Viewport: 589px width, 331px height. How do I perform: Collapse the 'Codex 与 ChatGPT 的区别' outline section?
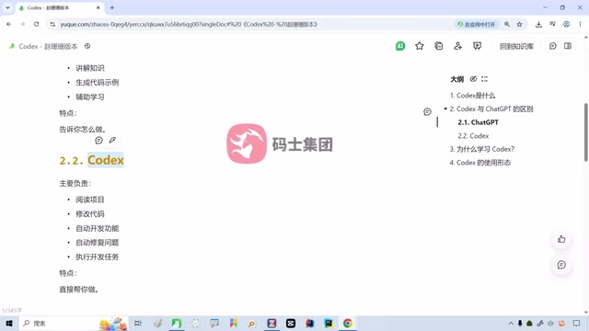pyautogui.click(x=445, y=108)
